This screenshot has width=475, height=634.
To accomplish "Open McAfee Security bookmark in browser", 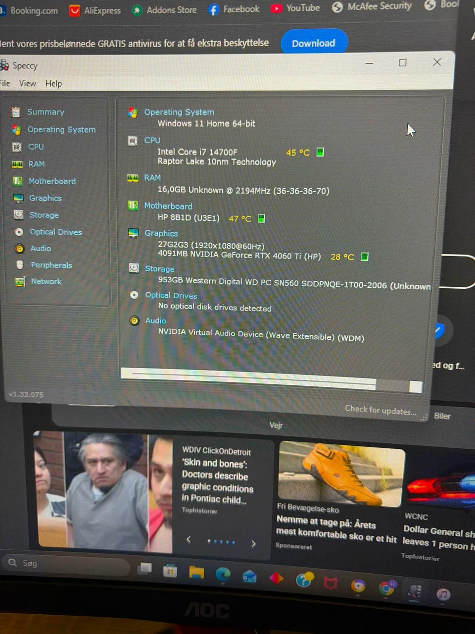I will pos(372,6).
